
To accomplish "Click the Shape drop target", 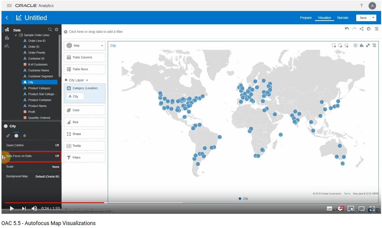I will tap(84, 134).
